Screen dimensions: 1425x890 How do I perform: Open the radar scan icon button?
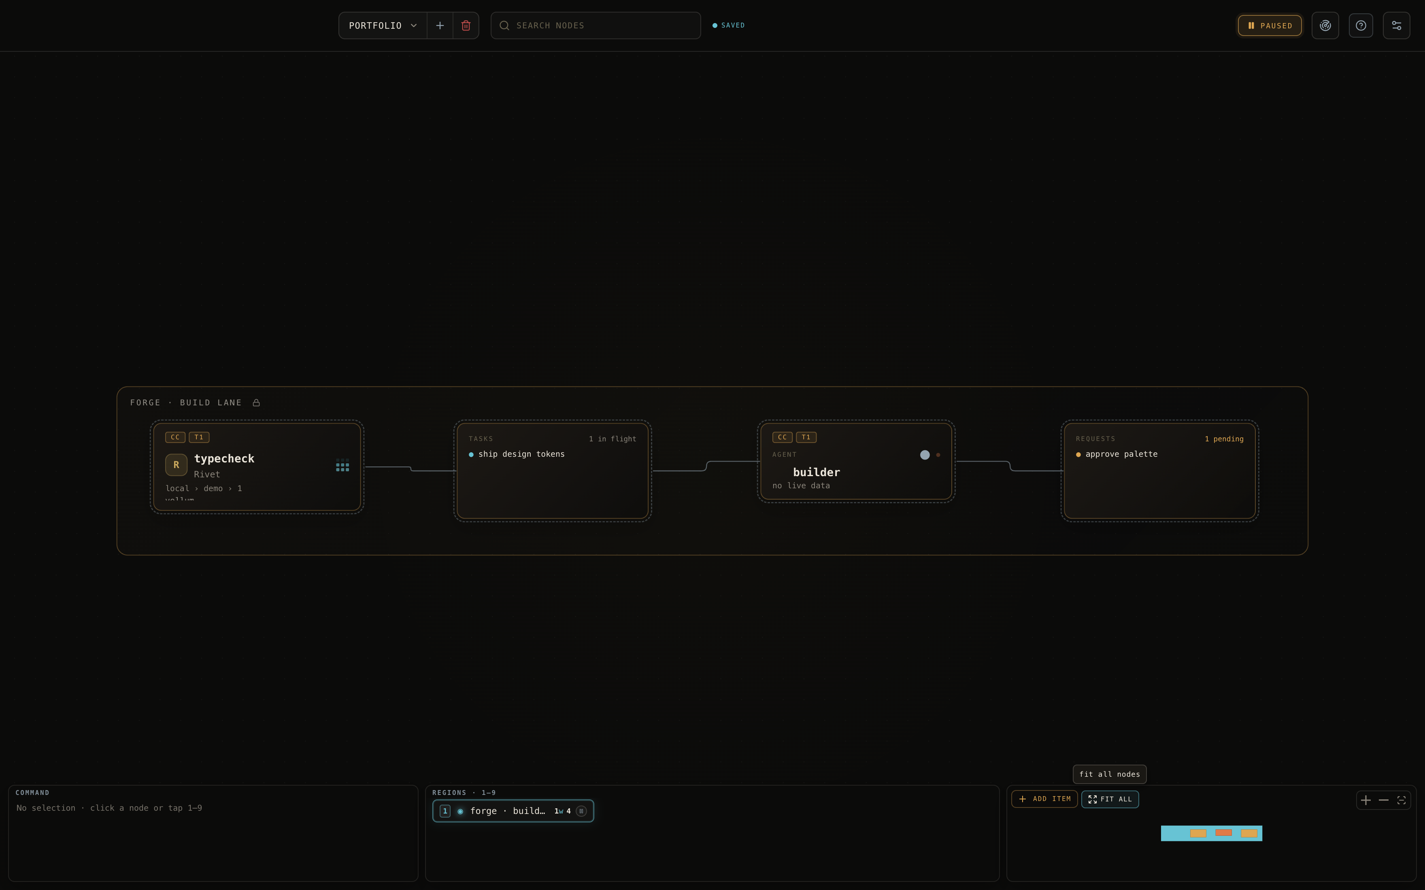1325,25
